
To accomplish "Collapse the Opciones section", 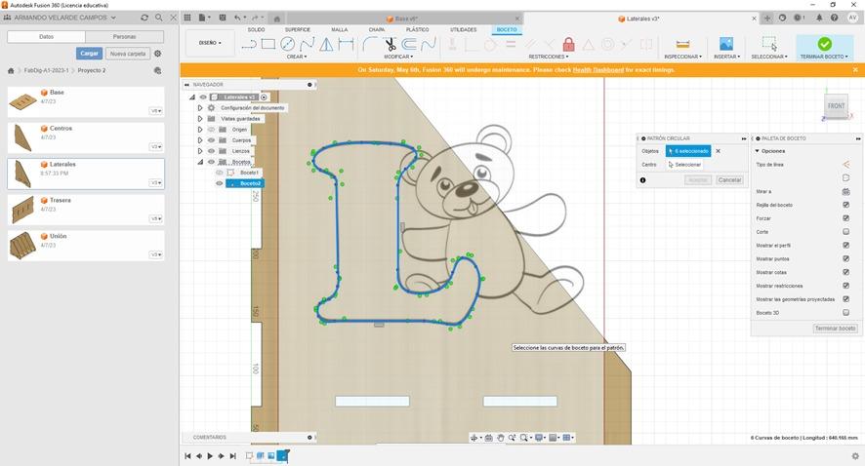I will pyautogui.click(x=758, y=151).
